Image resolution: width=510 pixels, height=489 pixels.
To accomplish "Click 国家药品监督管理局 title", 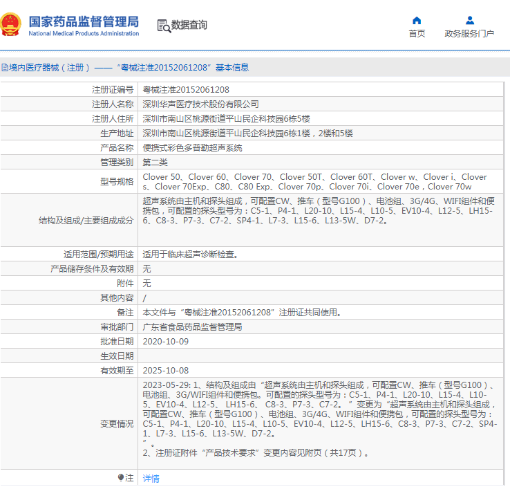I will click(84, 21).
